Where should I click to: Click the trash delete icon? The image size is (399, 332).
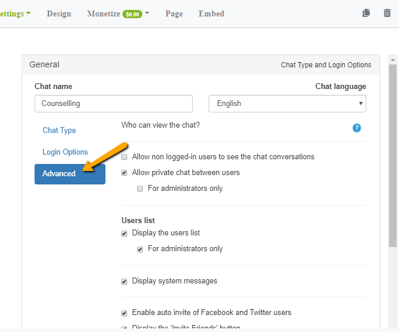(387, 13)
